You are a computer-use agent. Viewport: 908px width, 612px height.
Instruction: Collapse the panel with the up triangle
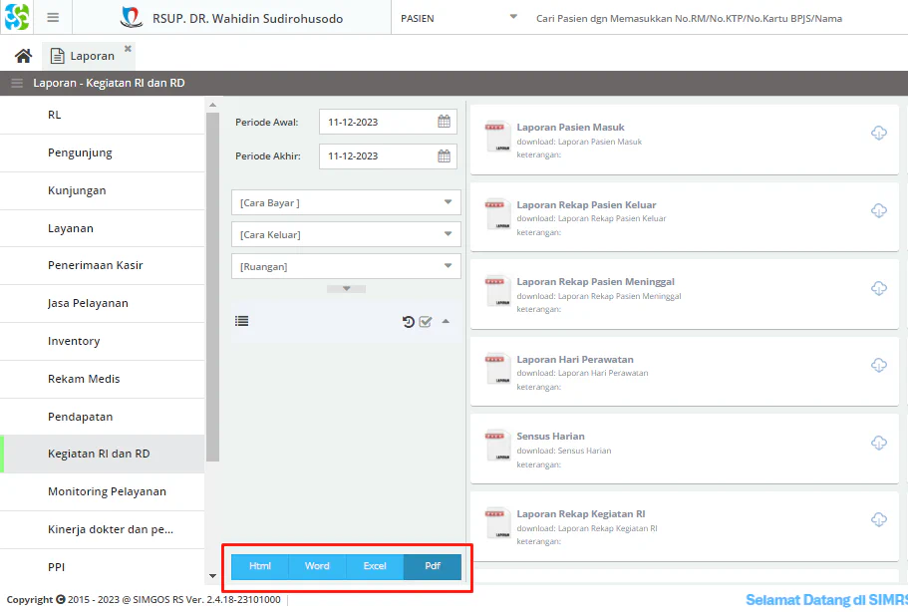(x=446, y=321)
